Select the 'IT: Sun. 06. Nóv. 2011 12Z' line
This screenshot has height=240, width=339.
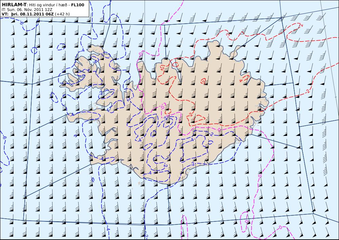tap(27, 10)
